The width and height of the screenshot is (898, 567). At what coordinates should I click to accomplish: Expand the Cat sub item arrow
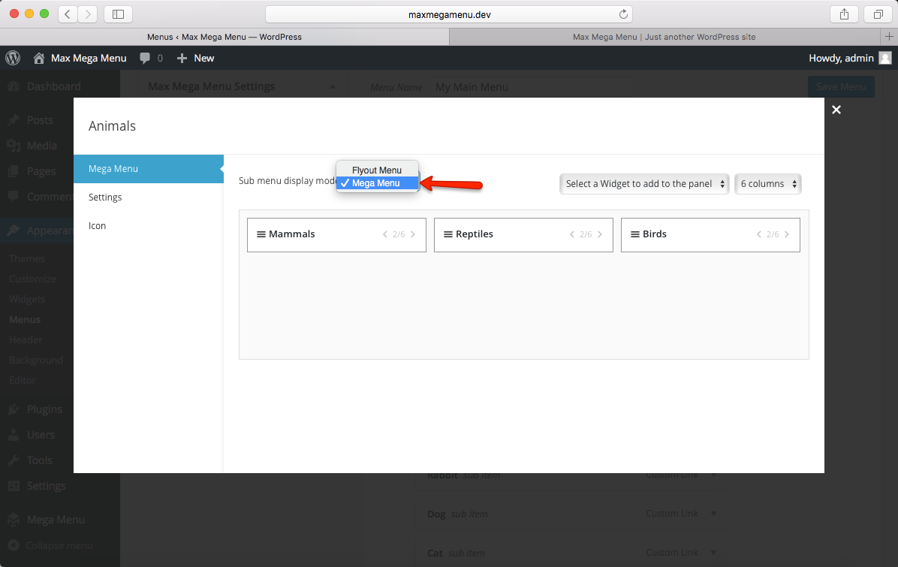[x=713, y=553]
